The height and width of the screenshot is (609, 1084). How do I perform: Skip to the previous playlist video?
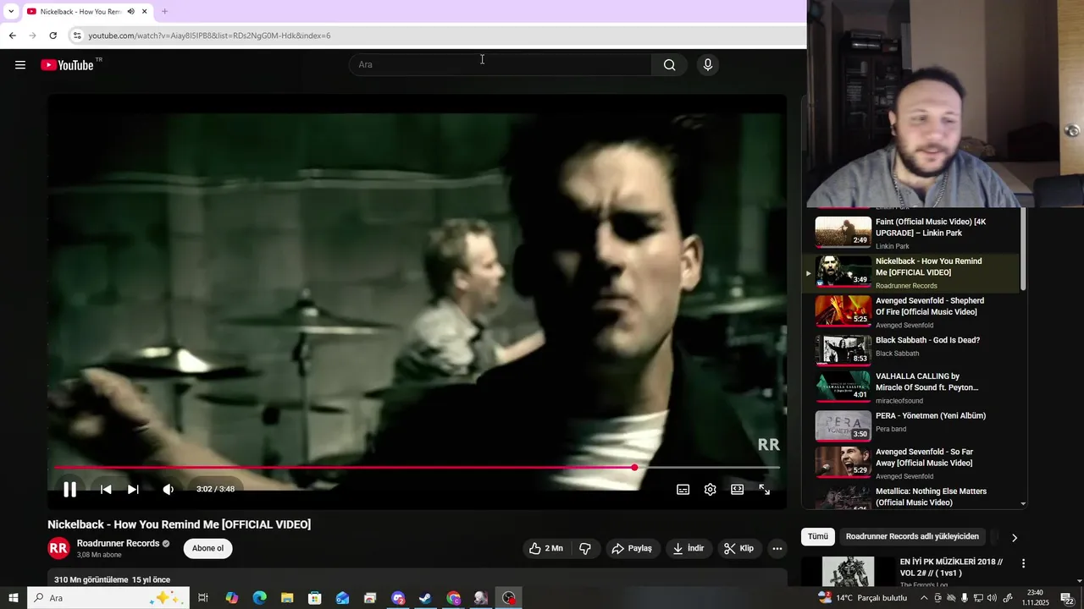click(106, 489)
